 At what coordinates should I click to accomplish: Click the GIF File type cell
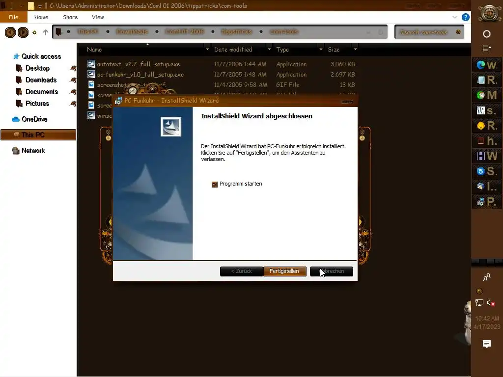point(287,84)
